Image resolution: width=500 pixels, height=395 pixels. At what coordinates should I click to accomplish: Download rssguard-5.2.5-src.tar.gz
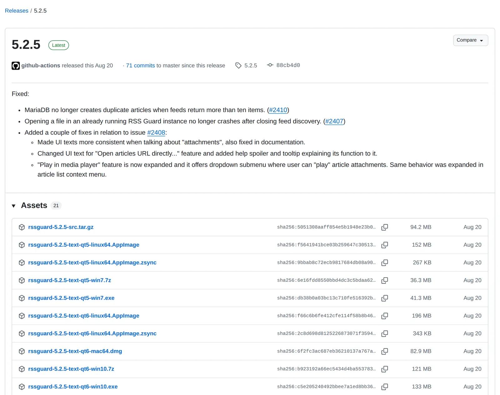tap(61, 227)
